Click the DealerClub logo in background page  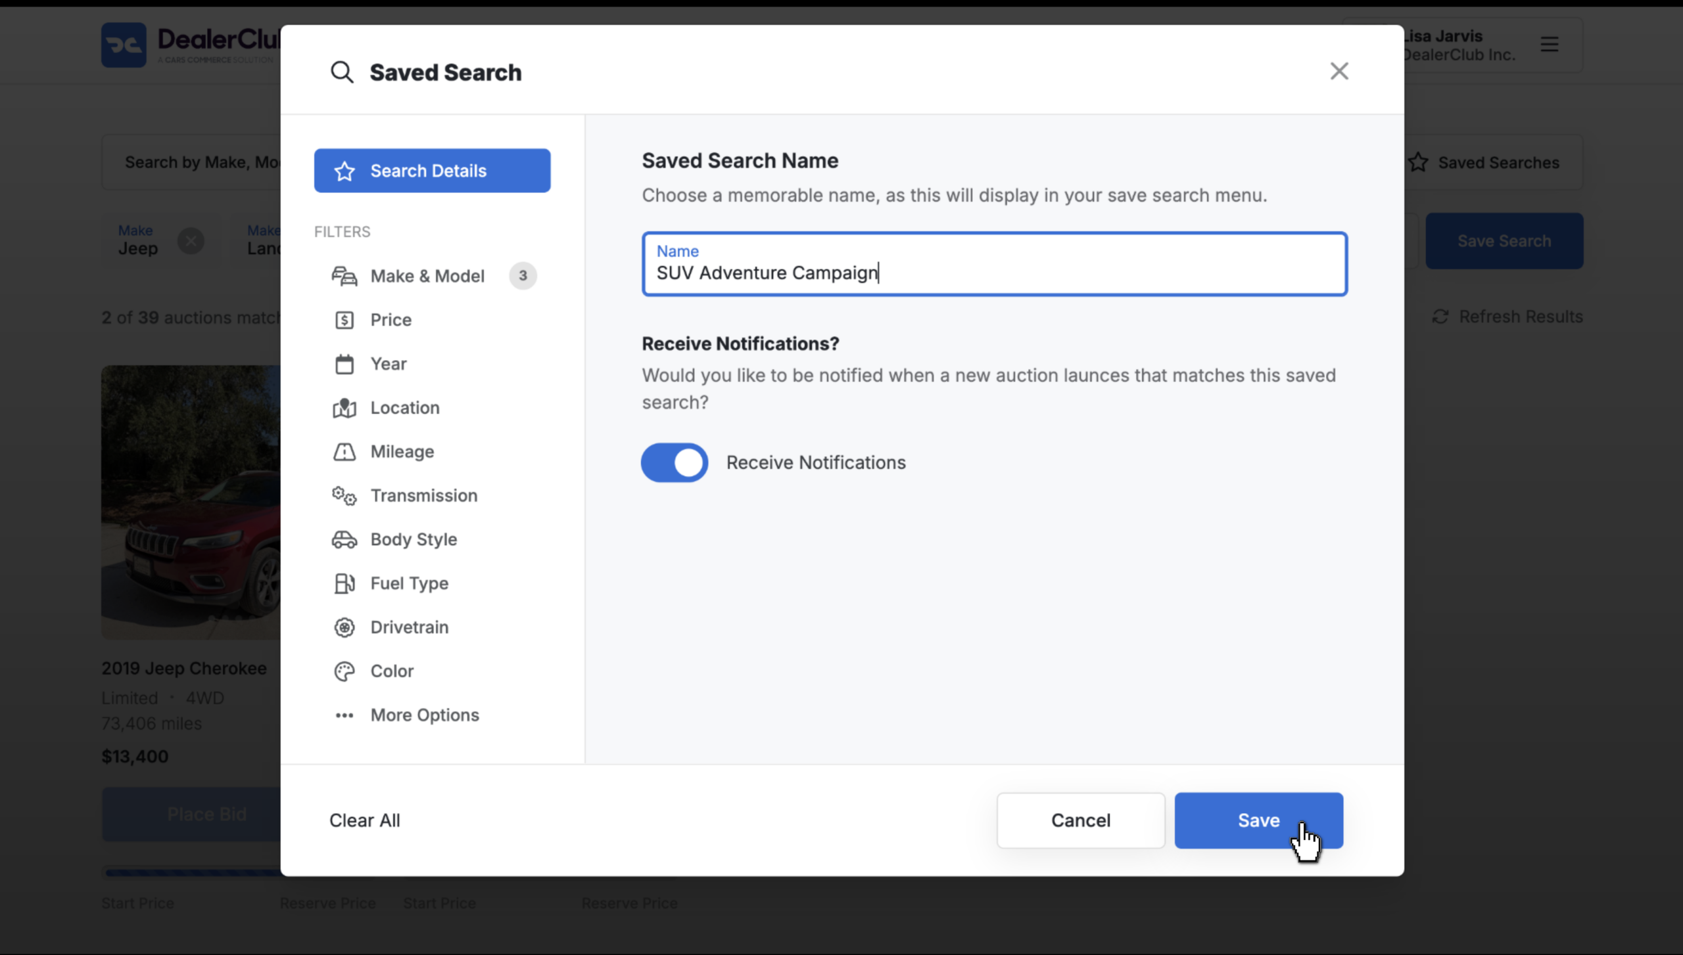click(192, 45)
